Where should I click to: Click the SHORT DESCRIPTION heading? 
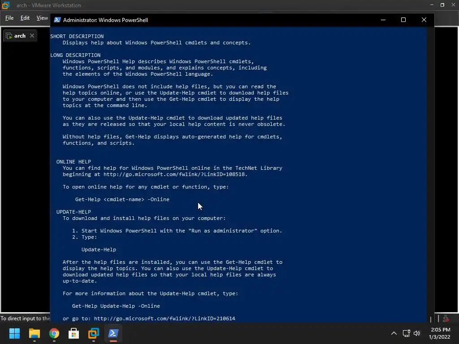pos(77,36)
